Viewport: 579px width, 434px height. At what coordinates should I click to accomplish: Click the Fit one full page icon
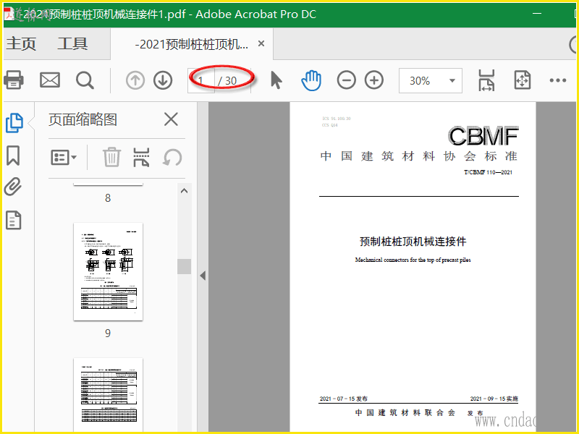tap(523, 80)
